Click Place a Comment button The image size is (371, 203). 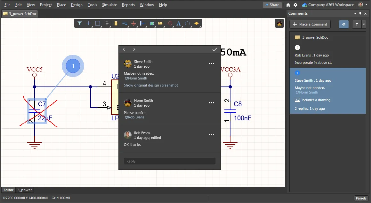coord(310,24)
